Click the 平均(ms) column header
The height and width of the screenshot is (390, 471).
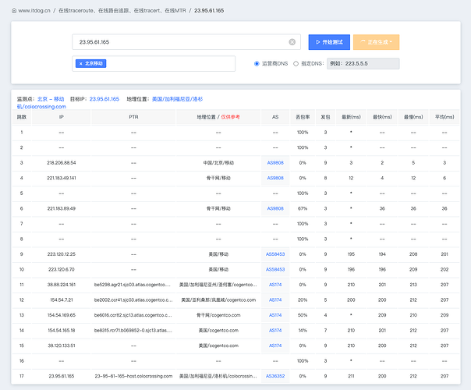click(x=444, y=117)
